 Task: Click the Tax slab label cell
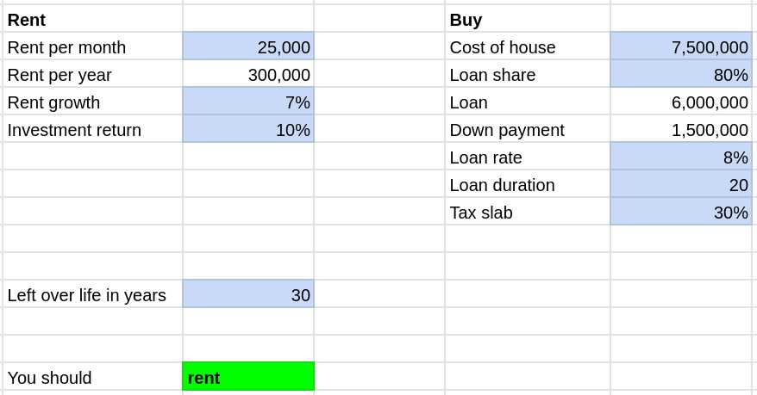click(528, 211)
